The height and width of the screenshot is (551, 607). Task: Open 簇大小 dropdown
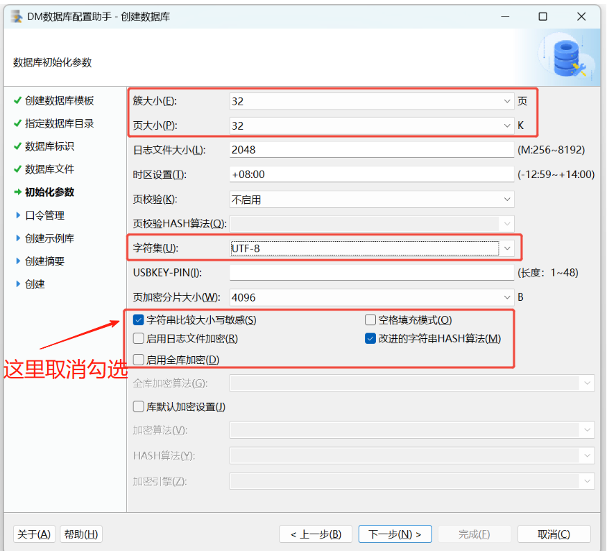(372, 101)
